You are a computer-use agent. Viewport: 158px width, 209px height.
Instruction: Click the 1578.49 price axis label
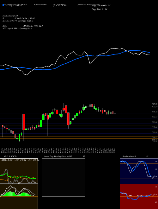155,112
